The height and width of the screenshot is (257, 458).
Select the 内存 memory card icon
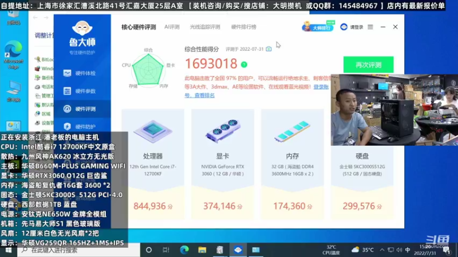[293, 131]
